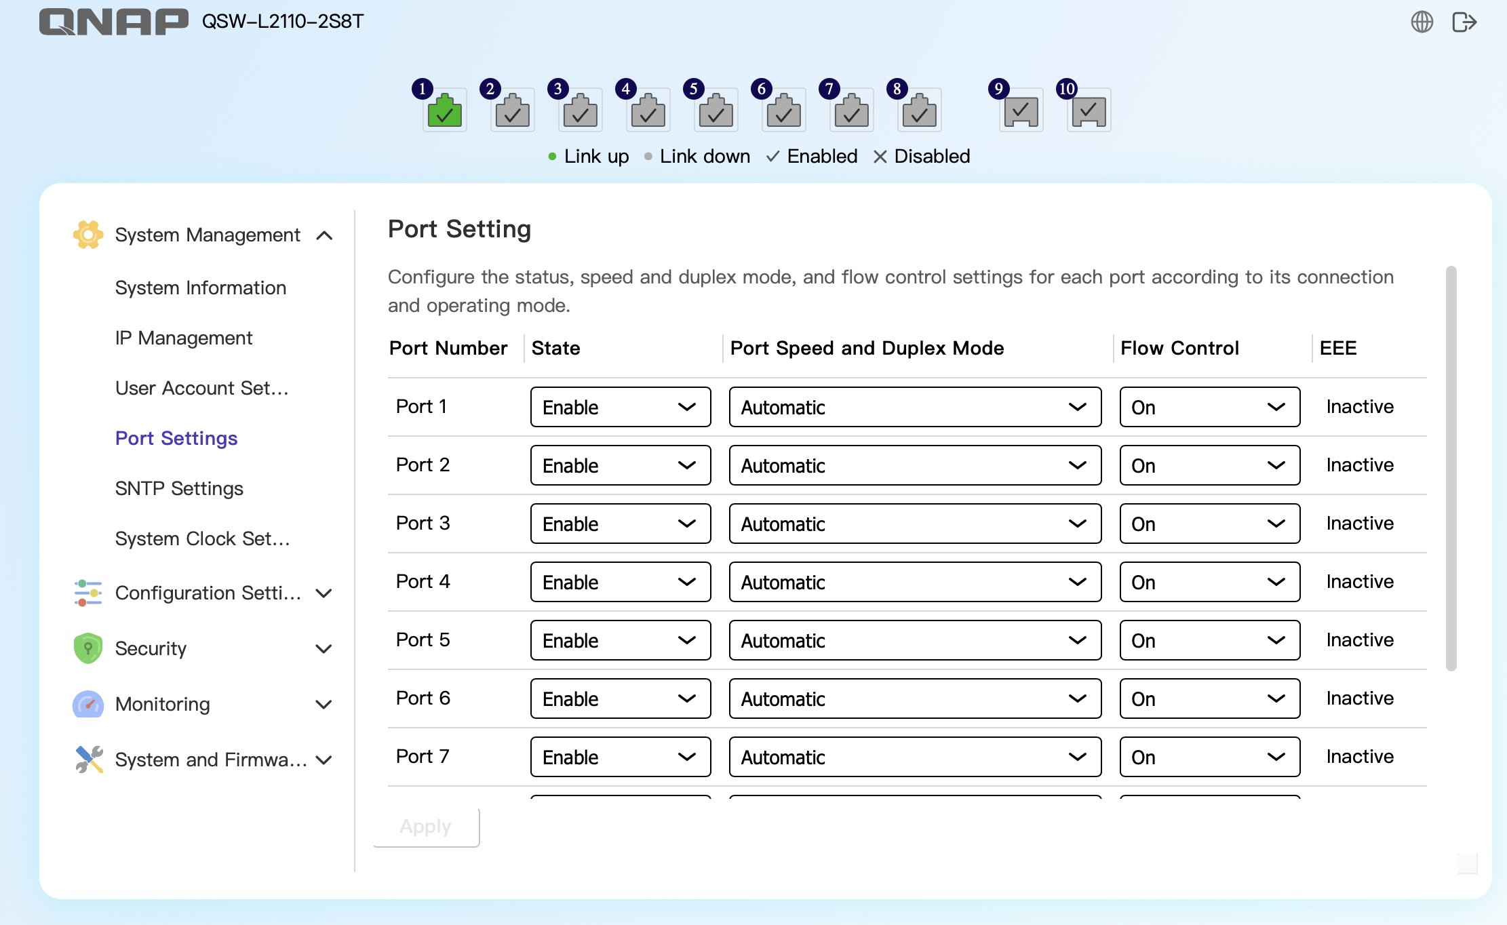Image resolution: width=1507 pixels, height=925 pixels.
Task: Open System Clock Settings page
Action: coord(203,538)
